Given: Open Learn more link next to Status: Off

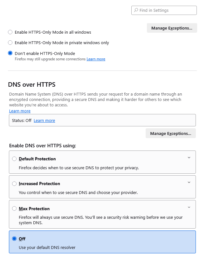Looking at the screenshot, I should 44,120.
